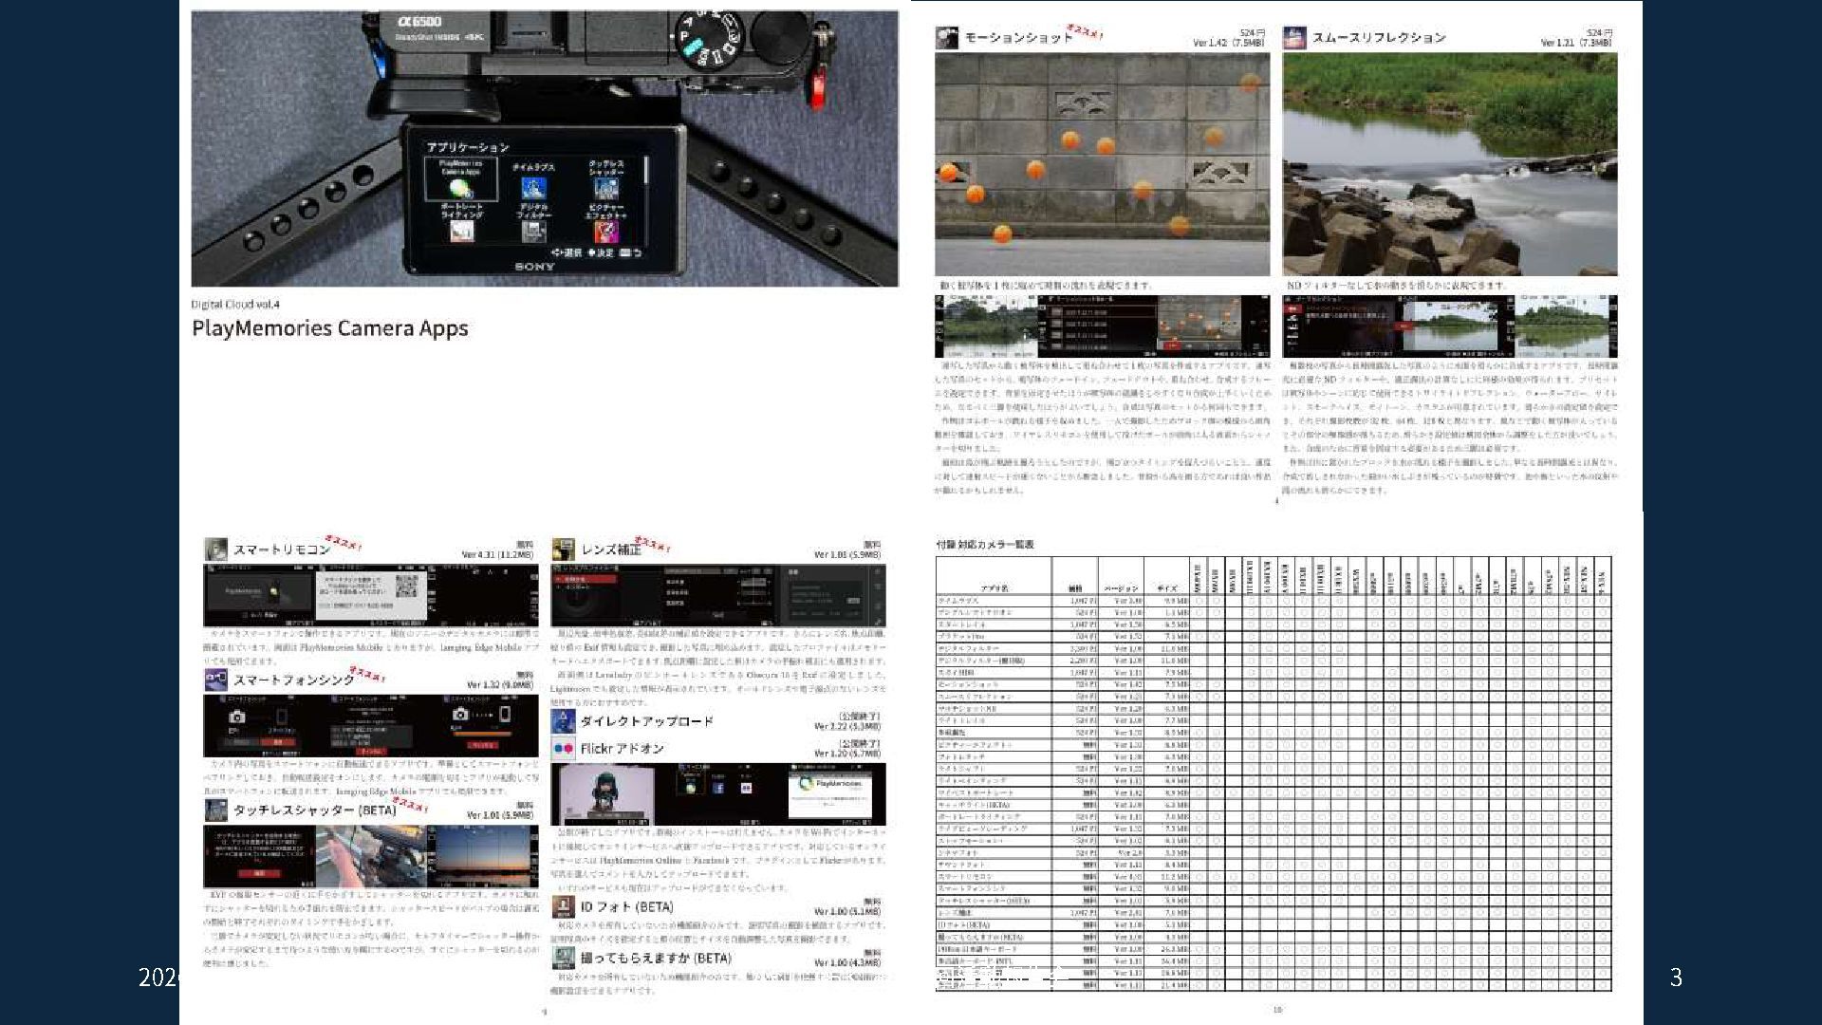Click the Smart Remote (スマートリモコン) app icon
1822x1025 pixels.
click(216, 550)
